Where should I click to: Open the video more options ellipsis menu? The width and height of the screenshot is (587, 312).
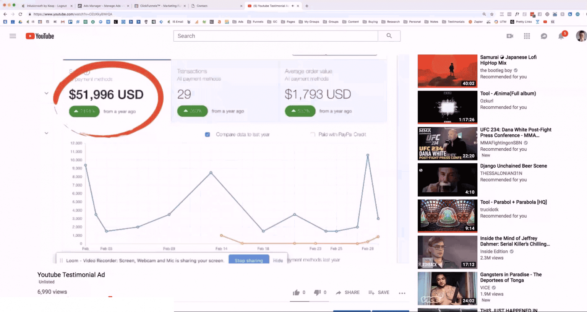point(402,292)
